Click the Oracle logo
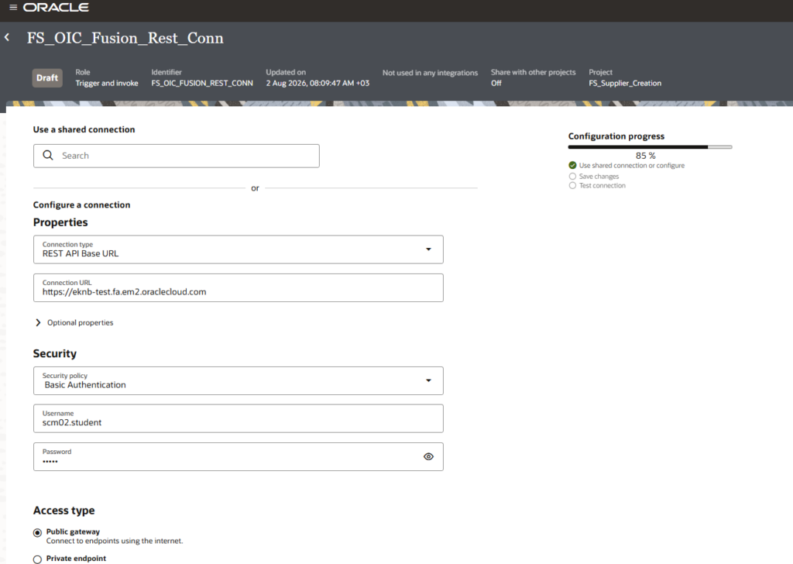The image size is (793, 564). coord(56,8)
